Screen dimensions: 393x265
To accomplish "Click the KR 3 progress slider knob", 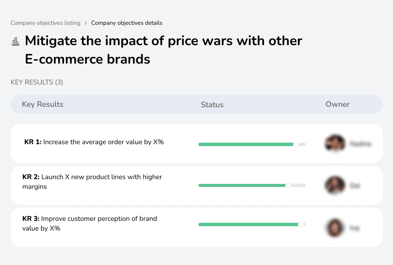I will pyautogui.click(x=301, y=224).
